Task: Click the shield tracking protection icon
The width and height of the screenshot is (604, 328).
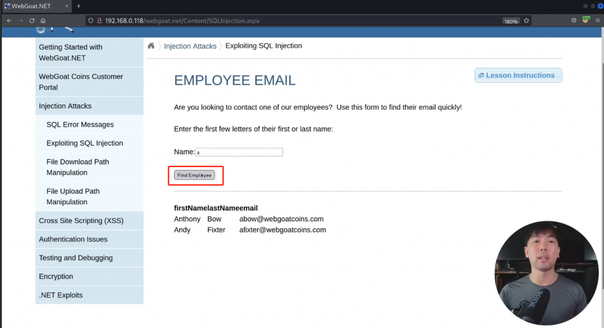Action: [90, 21]
